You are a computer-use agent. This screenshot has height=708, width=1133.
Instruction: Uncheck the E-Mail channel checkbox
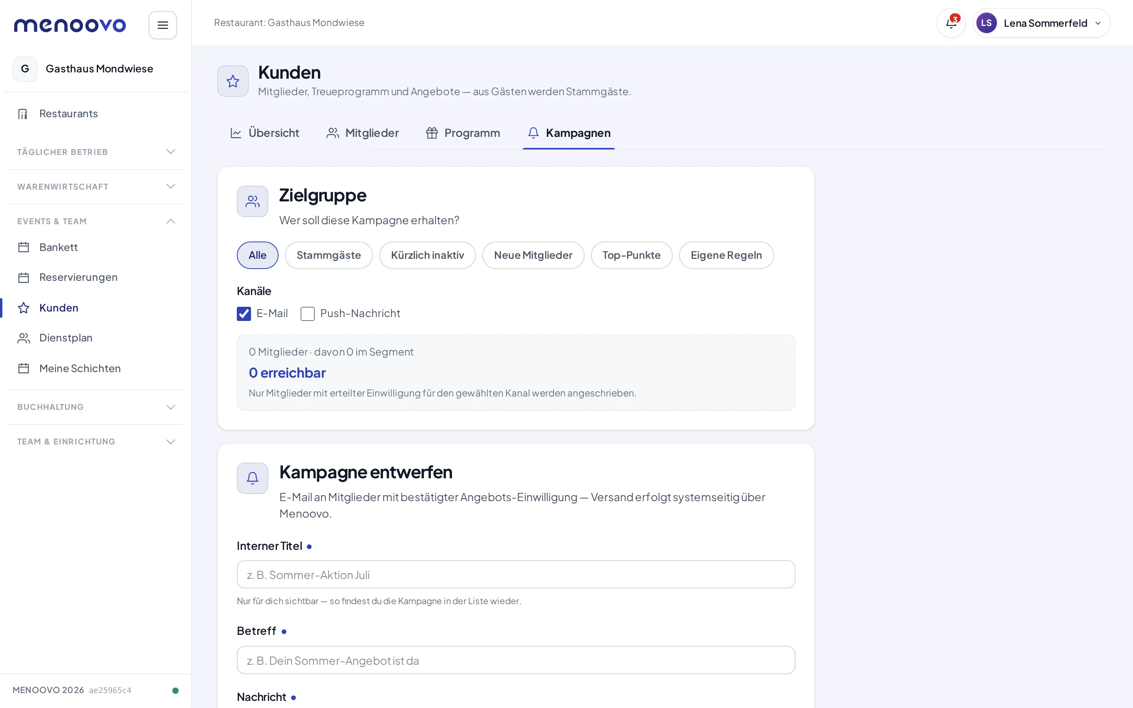[x=244, y=314]
